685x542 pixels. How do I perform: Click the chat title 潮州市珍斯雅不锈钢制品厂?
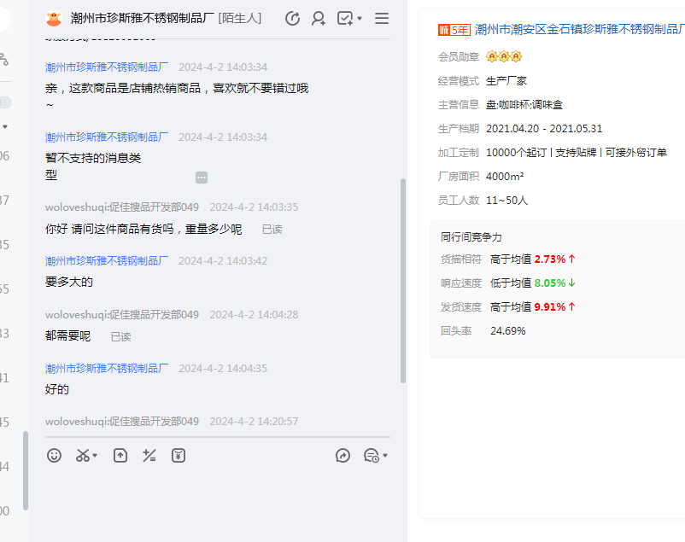click(x=142, y=18)
